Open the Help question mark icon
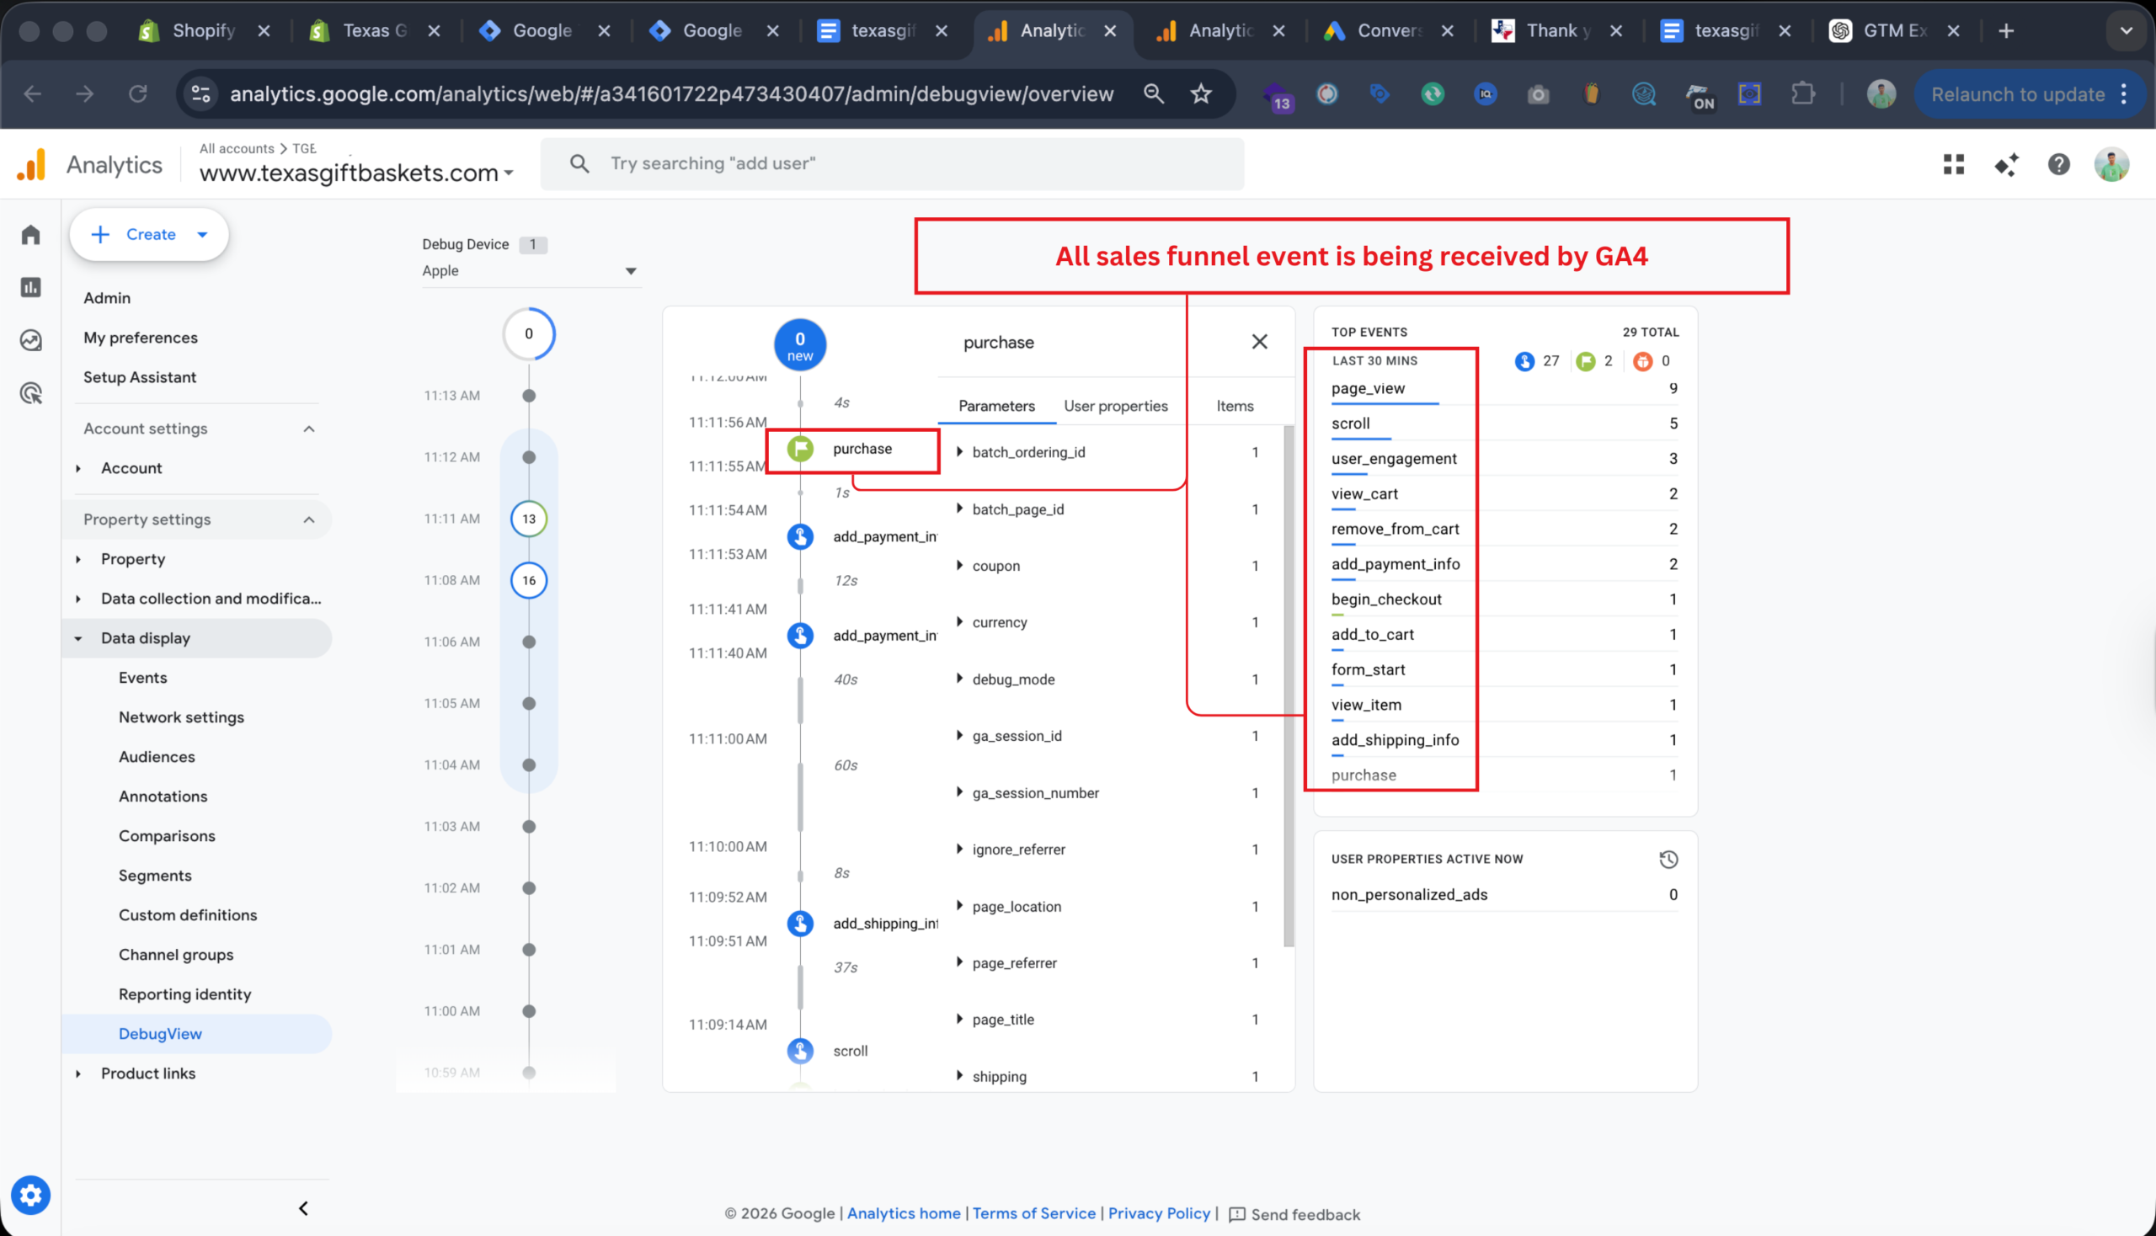The height and width of the screenshot is (1236, 2156). pos(2058,165)
